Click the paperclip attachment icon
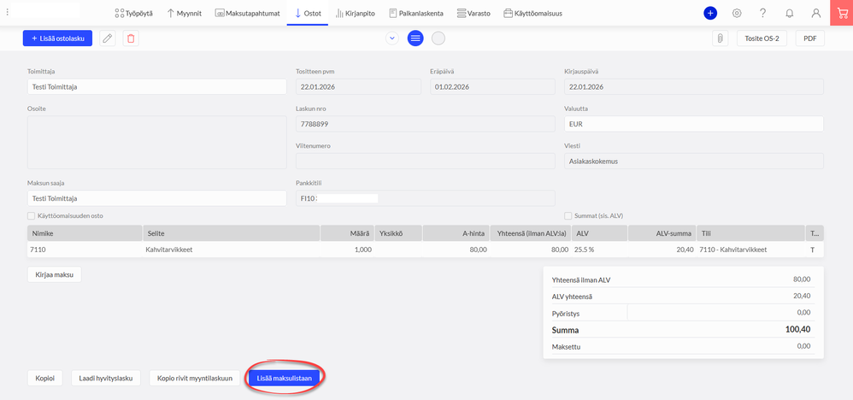This screenshot has width=853, height=400. pos(721,38)
